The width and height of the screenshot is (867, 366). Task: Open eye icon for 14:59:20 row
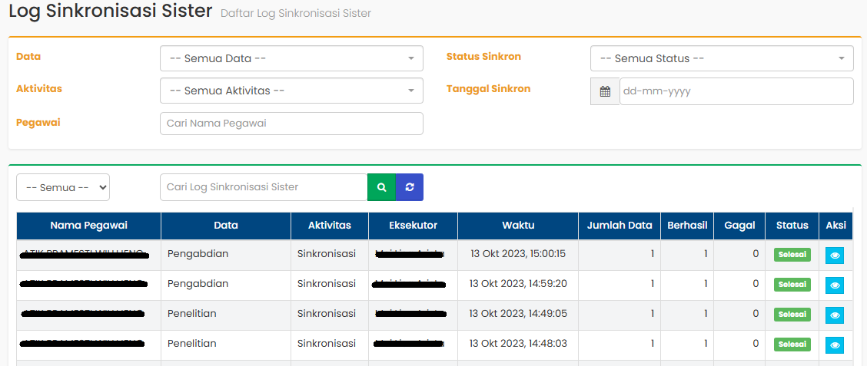tap(835, 285)
